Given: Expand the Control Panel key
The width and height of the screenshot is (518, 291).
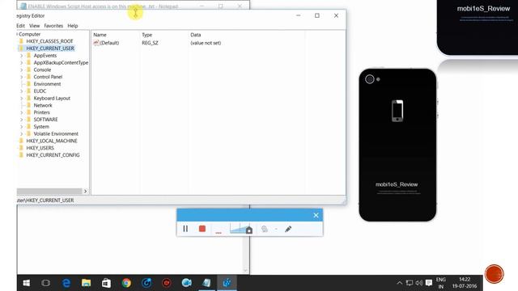Looking at the screenshot, I should tap(22, 77).
